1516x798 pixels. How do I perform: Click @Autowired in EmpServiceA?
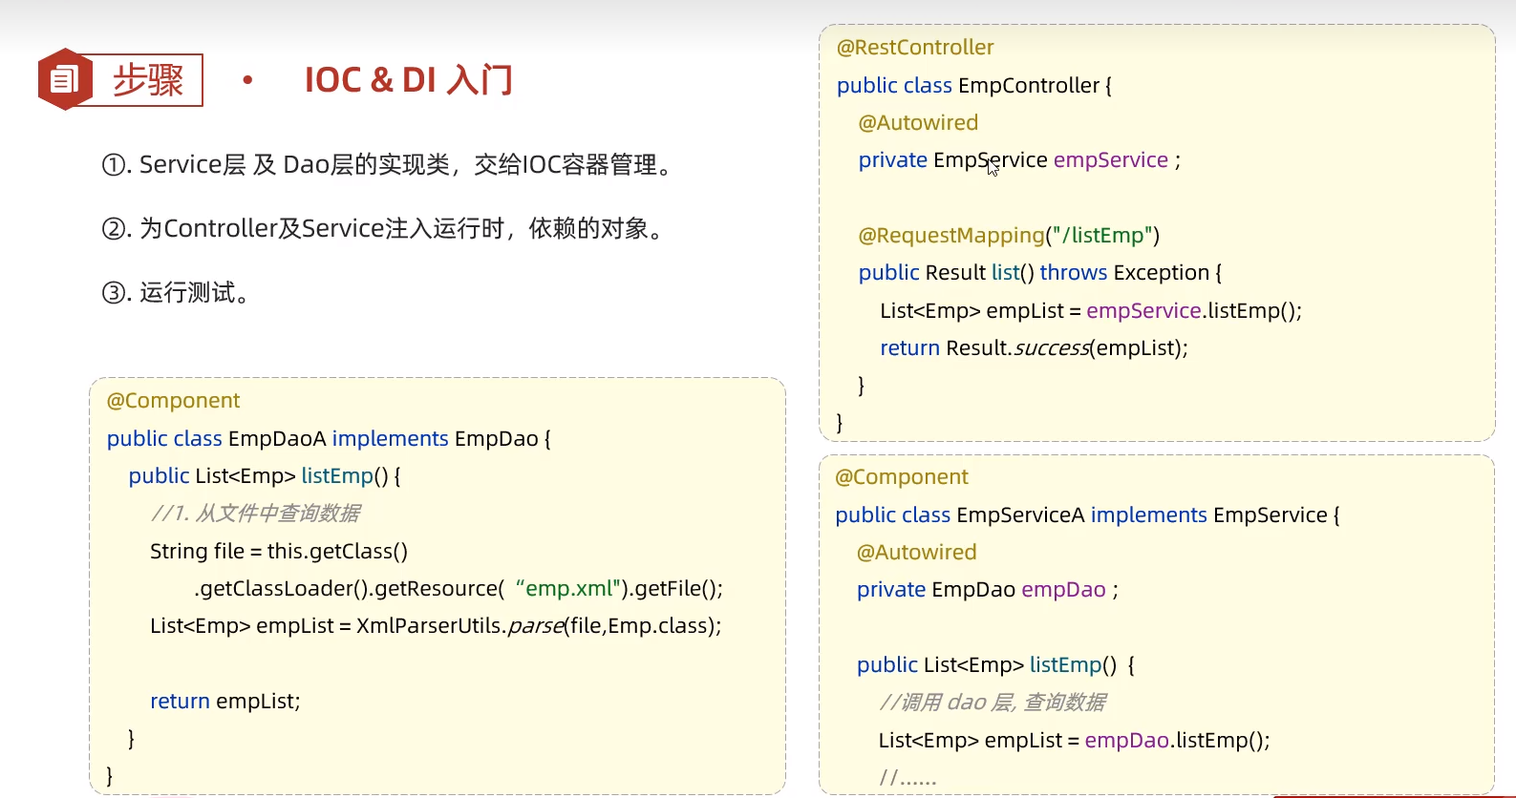tap(917, 553)
